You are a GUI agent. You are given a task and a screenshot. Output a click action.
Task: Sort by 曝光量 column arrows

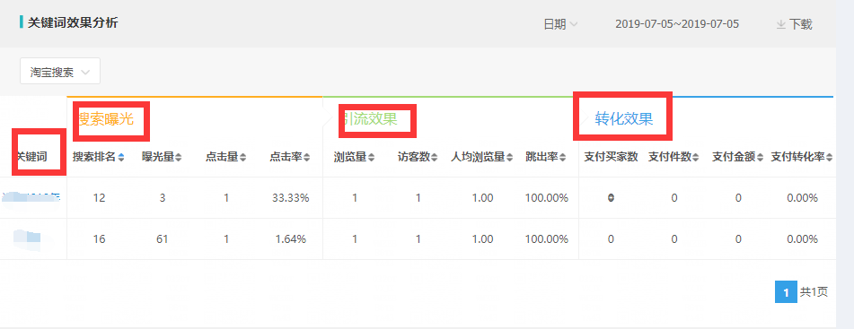pos(179,158)
